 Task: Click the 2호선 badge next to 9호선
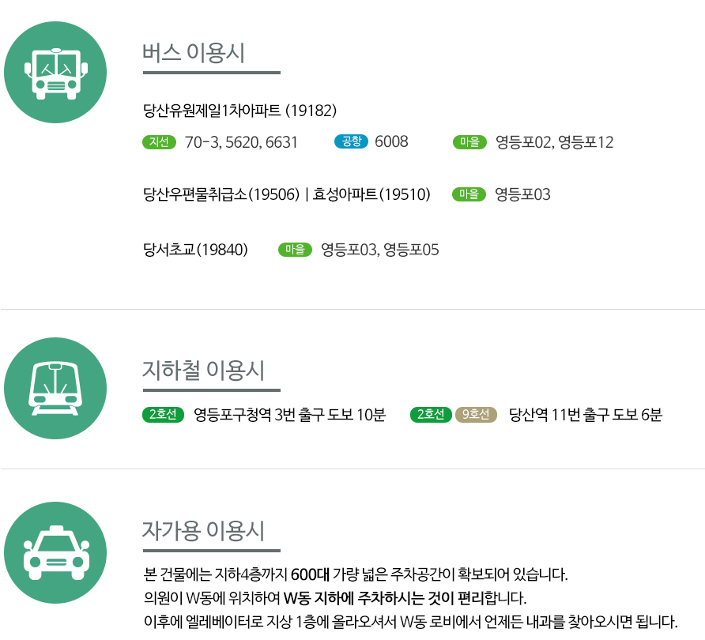(x=432, y=415)
